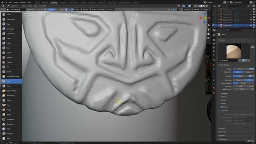
Task: Select the Grab brush
Action: [12, 86]
